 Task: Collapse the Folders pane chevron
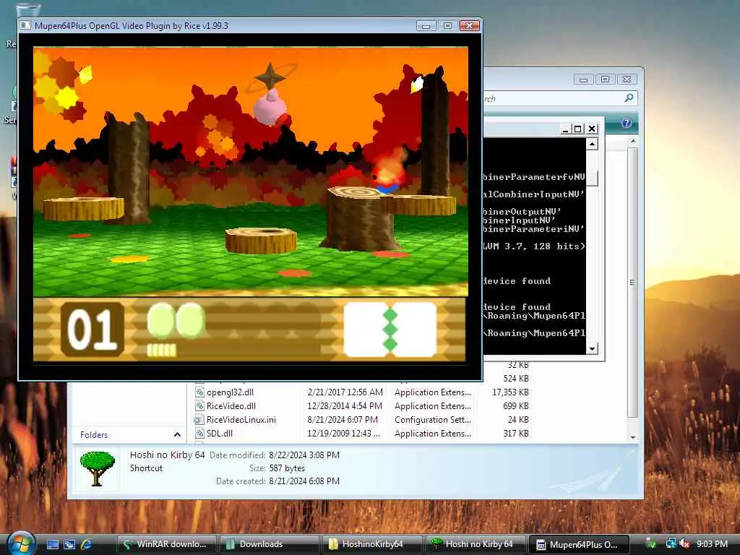click(177, 434)
